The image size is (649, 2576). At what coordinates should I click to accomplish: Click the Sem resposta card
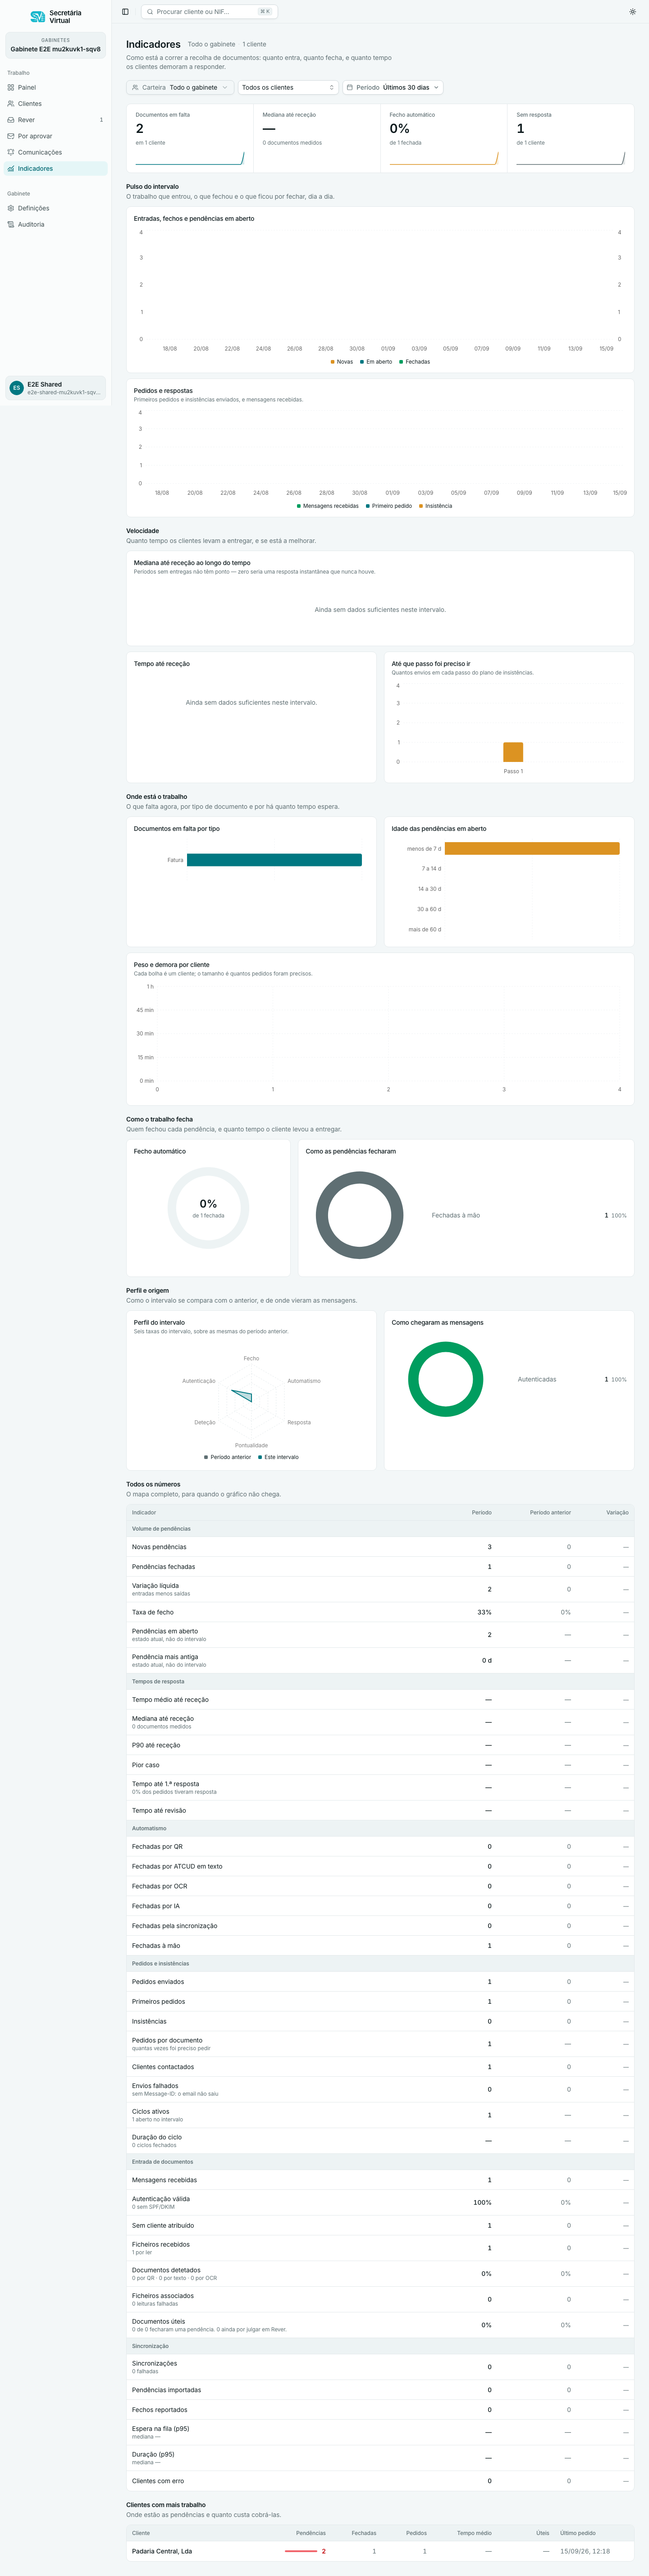click(570, 138)
